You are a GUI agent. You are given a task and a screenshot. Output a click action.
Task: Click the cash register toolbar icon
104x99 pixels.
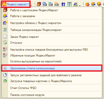pyautogui.click(x=75, y=4)
